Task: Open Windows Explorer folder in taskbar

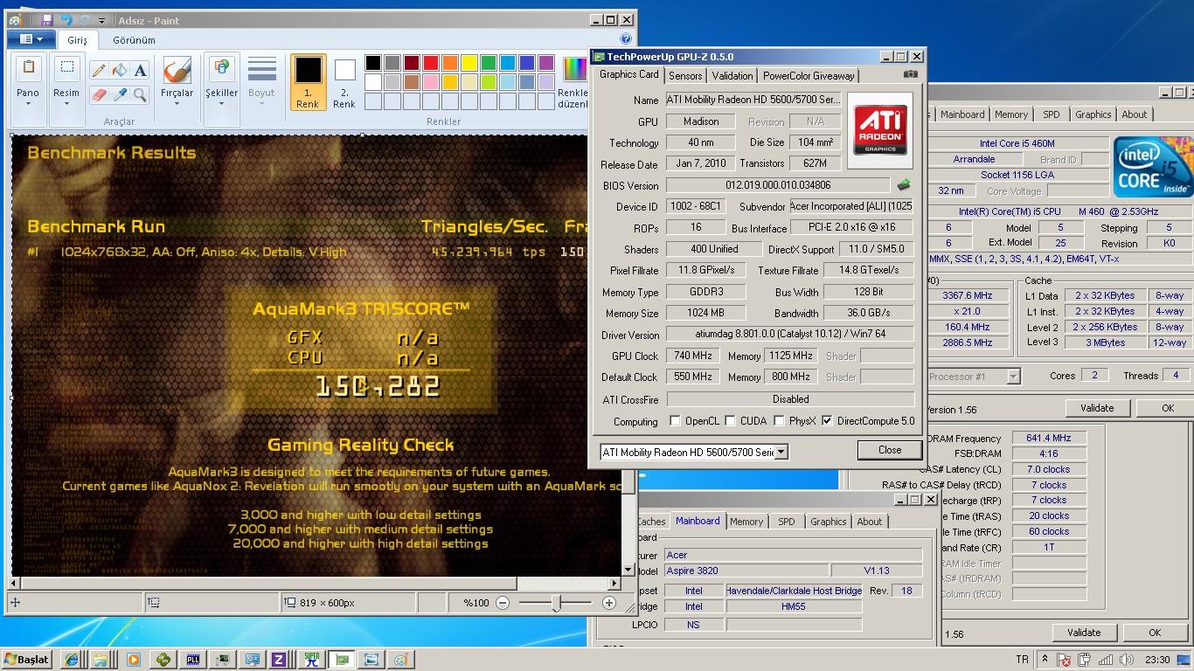Action: coord(101,660)
